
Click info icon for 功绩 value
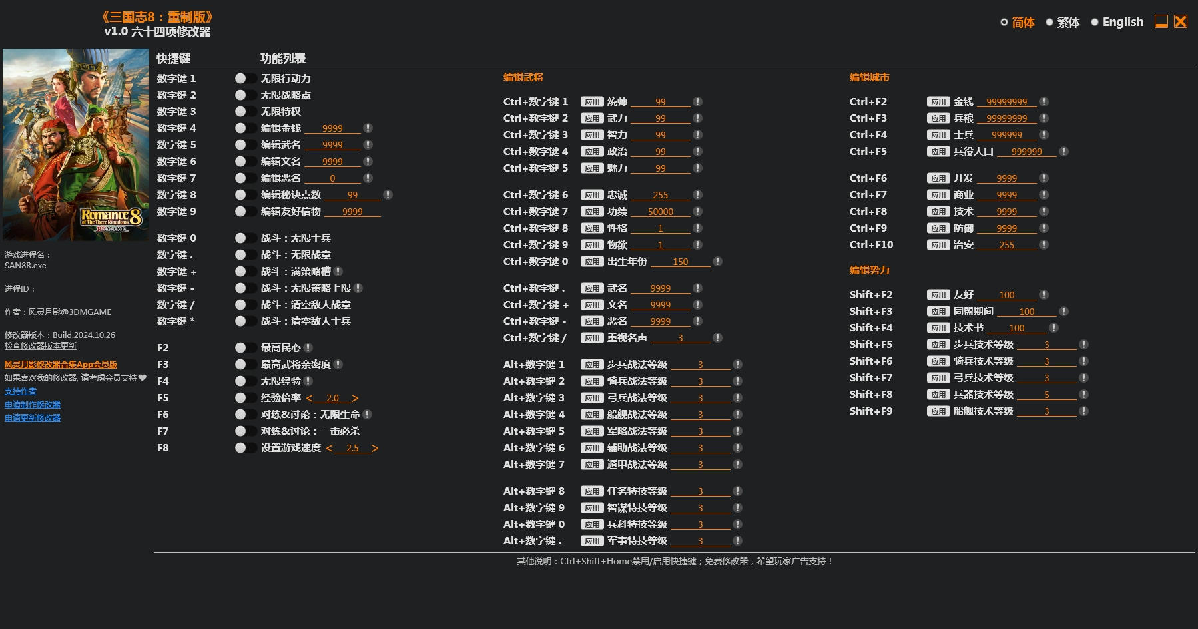coord(697,211)
